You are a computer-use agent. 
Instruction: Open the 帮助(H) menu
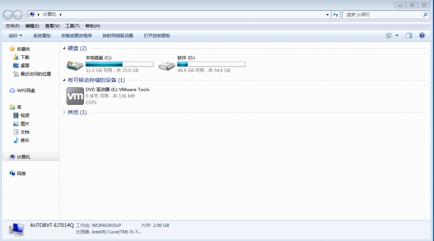(92, 26)
